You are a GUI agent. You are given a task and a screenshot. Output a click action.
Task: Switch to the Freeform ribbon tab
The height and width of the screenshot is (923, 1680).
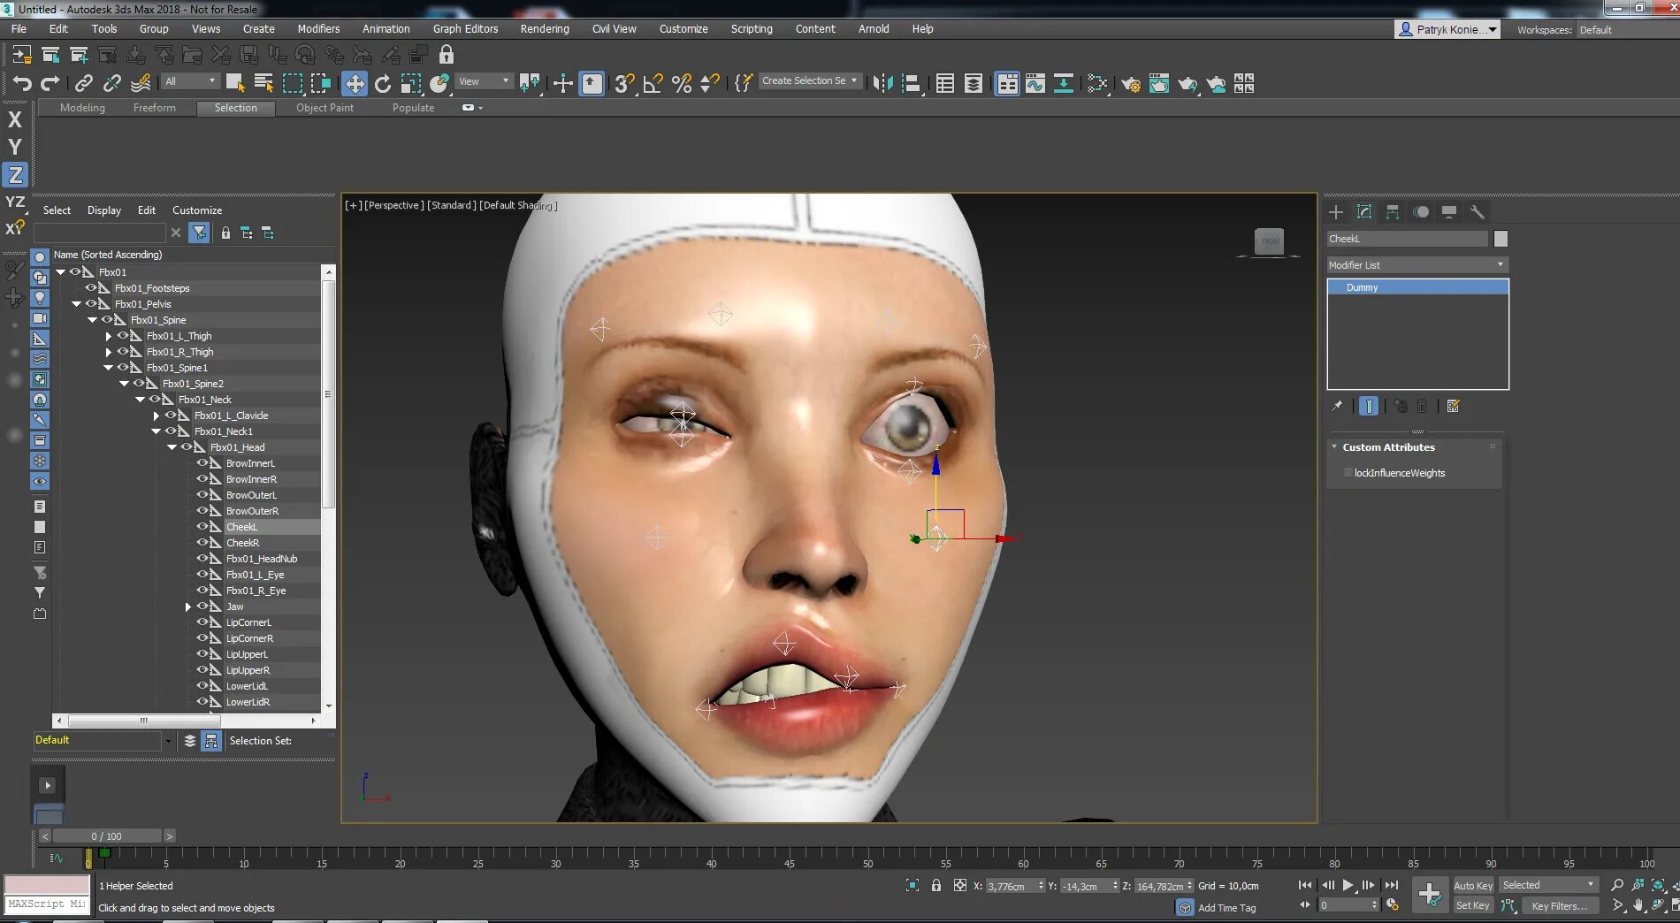pos(154,108)
